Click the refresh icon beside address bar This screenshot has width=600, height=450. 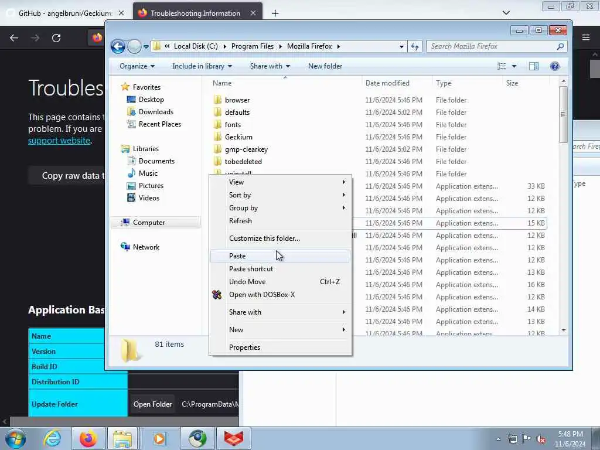[x=415, y=46]
